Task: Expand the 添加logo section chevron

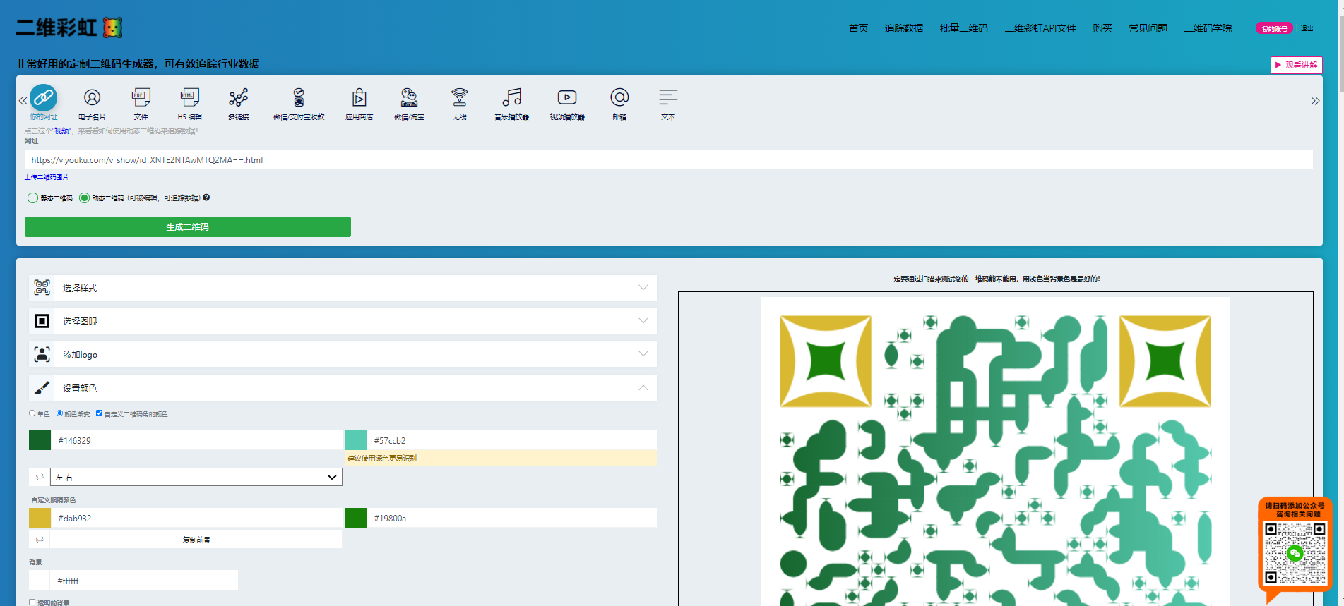Action: (643, 353)
